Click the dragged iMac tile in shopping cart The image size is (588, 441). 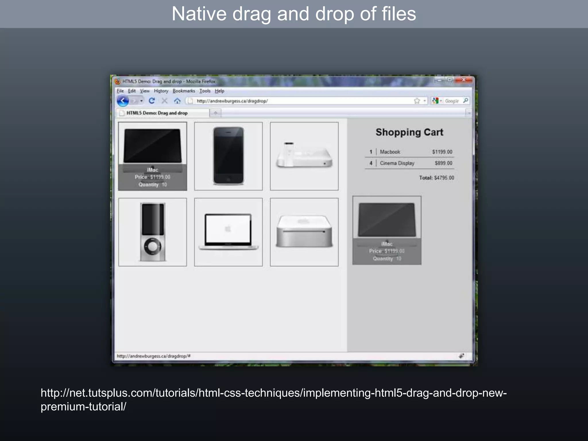pos(387,230)
